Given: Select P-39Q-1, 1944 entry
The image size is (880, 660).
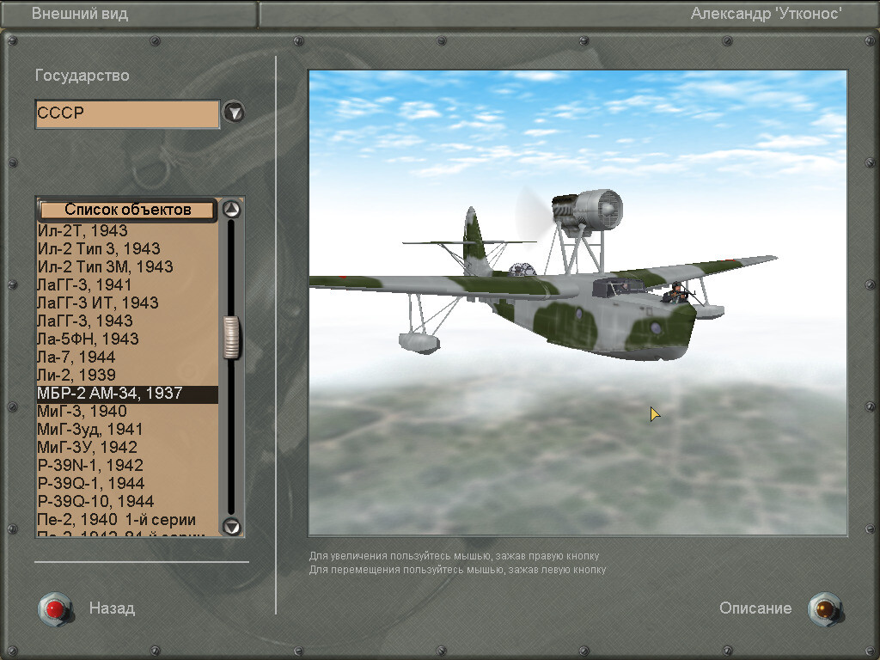Looking at the screenshot, I should 127,483.
